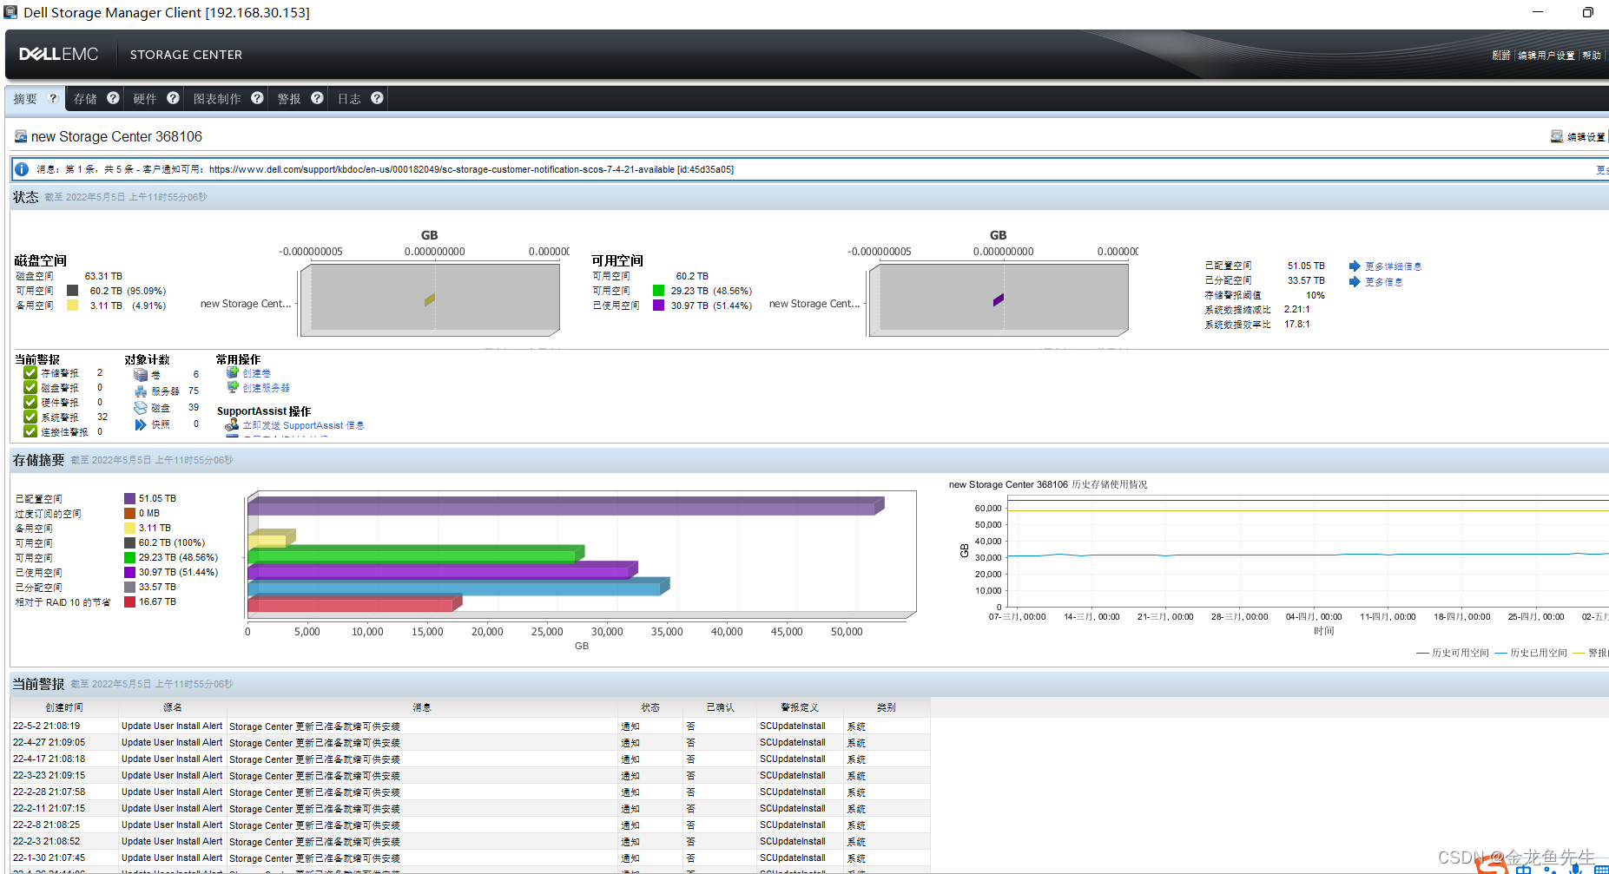This screenshot has height=874, width=1609.
Task: Click green 可用空间 swatch in 存储摘要
Action: 129,557
